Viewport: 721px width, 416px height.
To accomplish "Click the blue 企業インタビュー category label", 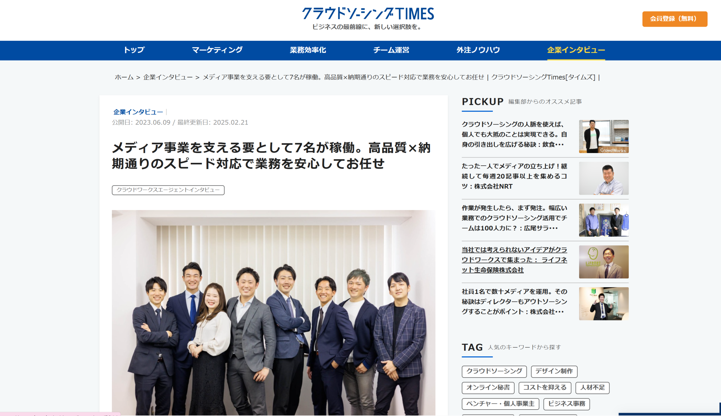I will 138,112.
